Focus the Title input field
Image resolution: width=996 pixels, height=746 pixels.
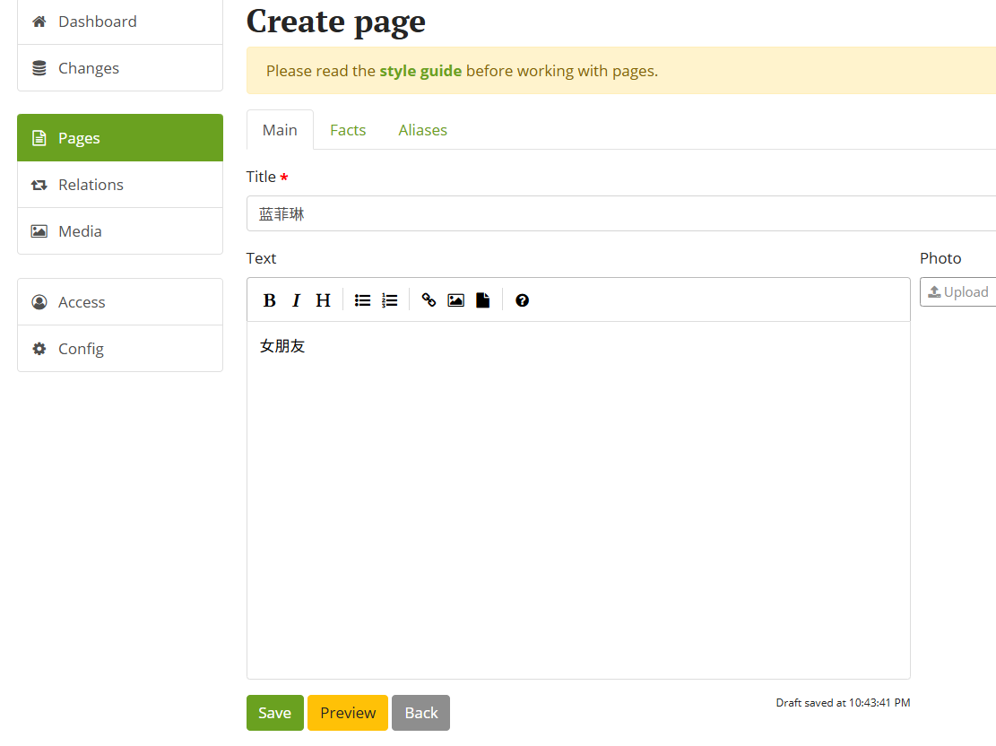click(x=621, y=213)
